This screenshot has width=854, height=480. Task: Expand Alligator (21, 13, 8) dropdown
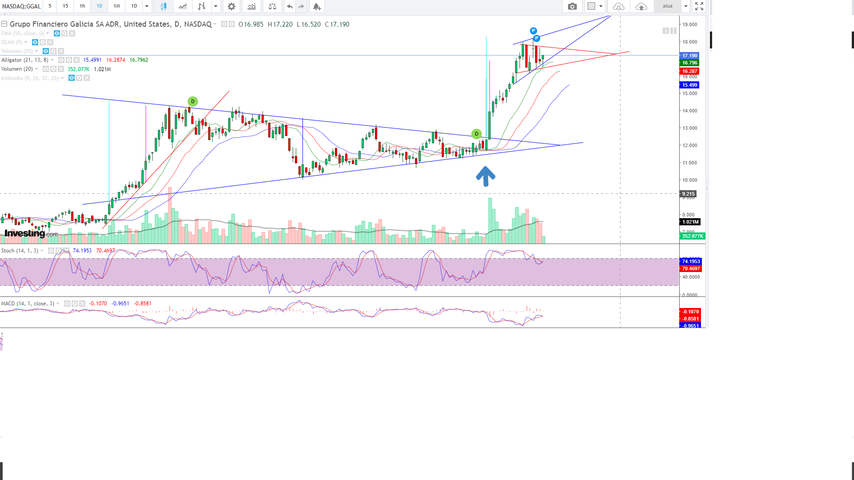[52, 60]
